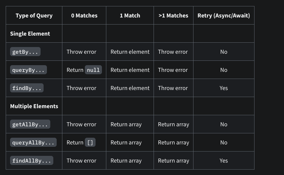Select the queryAllBy... code label
This screenshot has height=175, width=284.
pos(33,142)
